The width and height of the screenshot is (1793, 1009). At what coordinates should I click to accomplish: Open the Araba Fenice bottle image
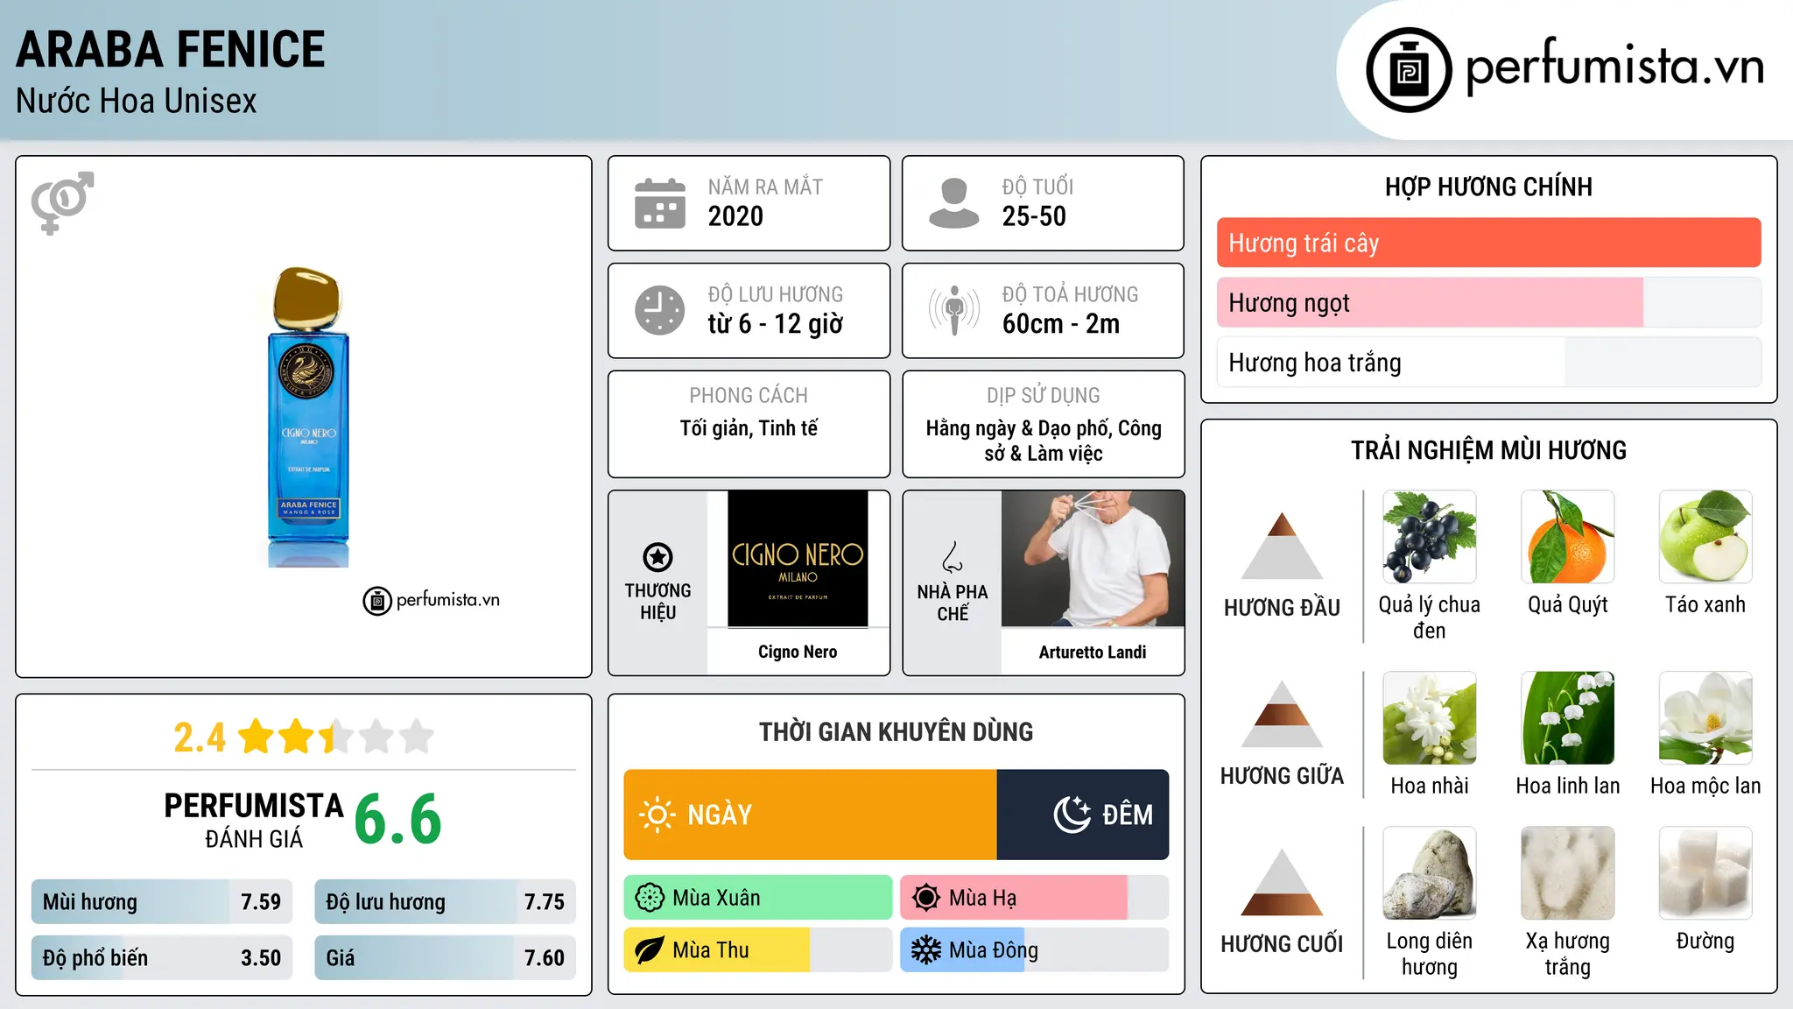point(308,417)
